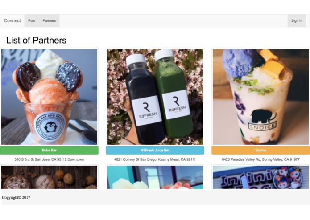Open the baked bread and nuts photo

coord(49,177)
